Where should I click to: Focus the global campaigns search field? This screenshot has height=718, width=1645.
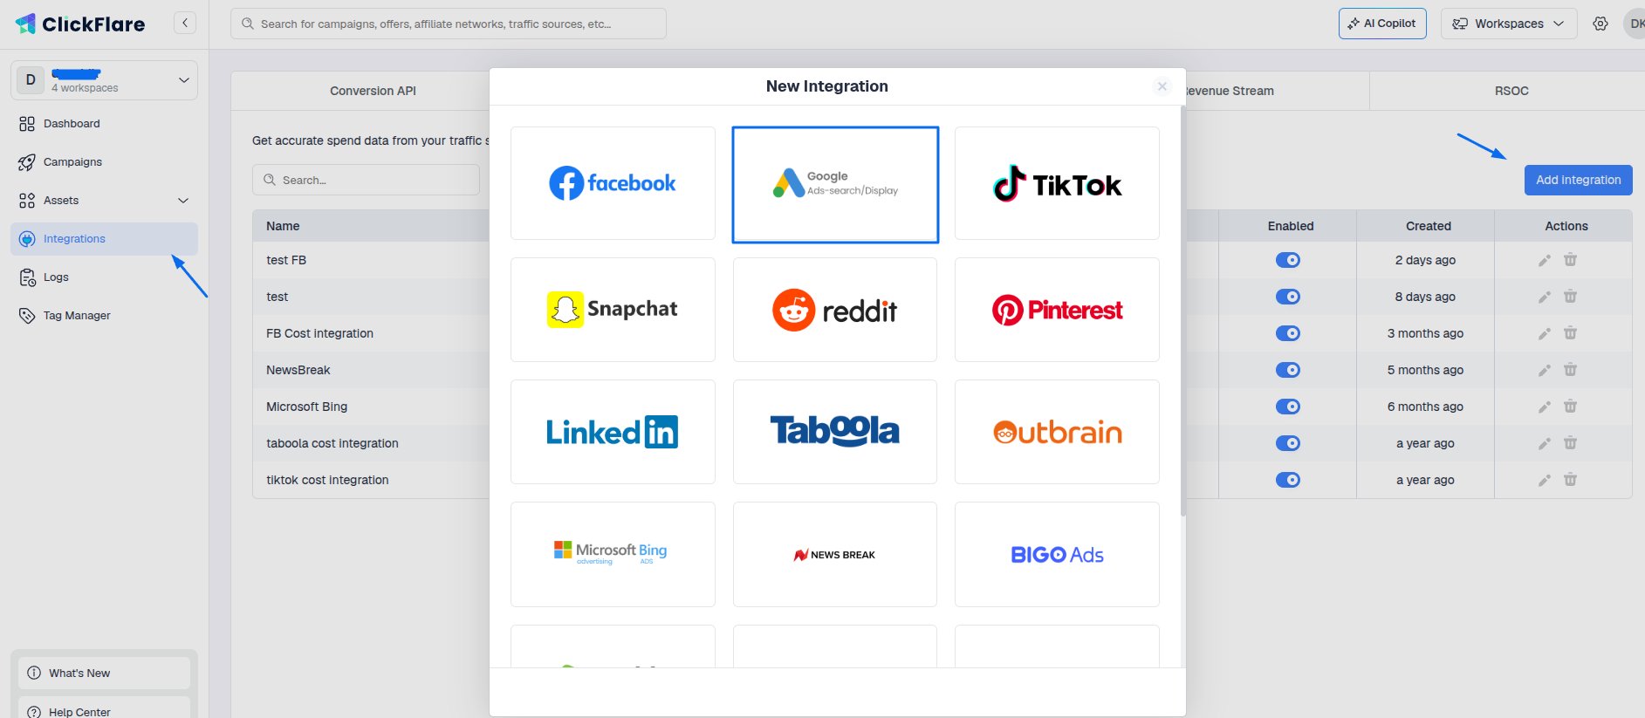click(449, 24)
